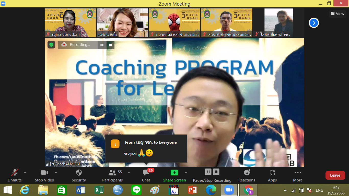This screenshot has height=196, width=349.
Task: Select the Spider-Man mask participant thumbnail
Action: [x=175, y=23]
